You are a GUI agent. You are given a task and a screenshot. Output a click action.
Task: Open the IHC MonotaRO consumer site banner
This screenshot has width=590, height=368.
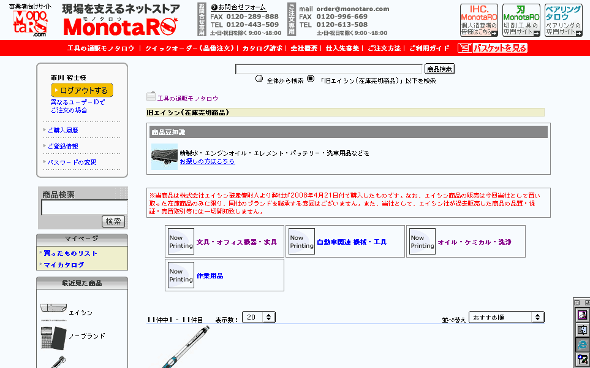tap(478, 20)
